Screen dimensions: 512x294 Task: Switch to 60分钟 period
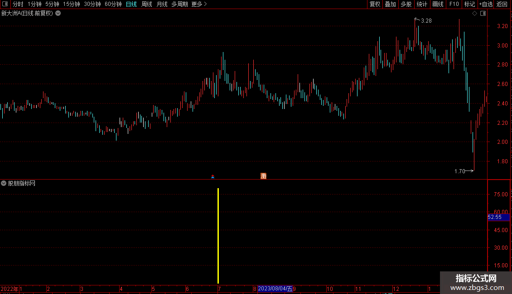point(113,4)
